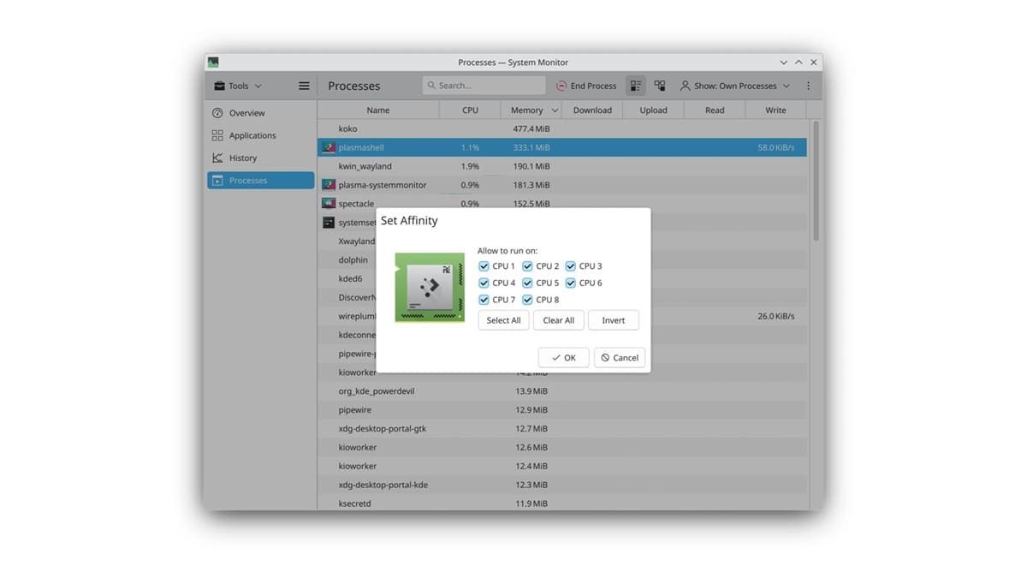Go to Overview page
The height and width of the screenshot is (578, 1027).
coord(261,113)
